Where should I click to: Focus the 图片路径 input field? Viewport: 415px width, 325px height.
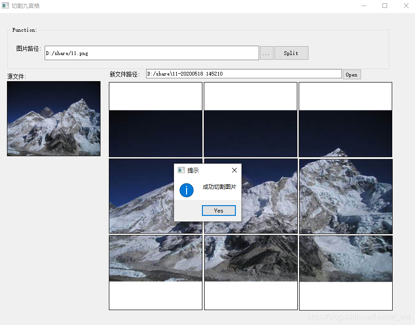pyautogui.click(x=152, y=53)
